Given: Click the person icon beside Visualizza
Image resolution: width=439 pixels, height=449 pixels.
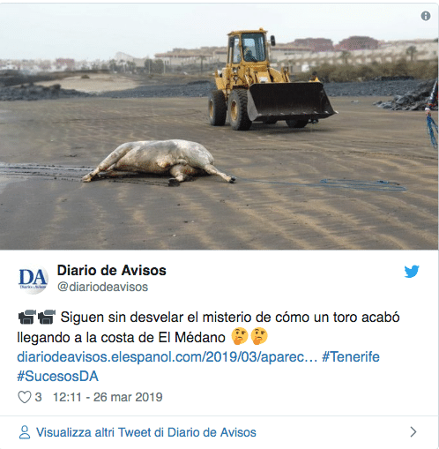Looking at the screenshot, I should coord(25,432).
